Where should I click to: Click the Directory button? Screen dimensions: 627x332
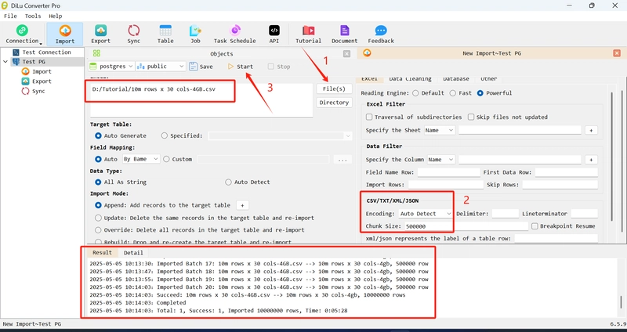coord(334,103)
